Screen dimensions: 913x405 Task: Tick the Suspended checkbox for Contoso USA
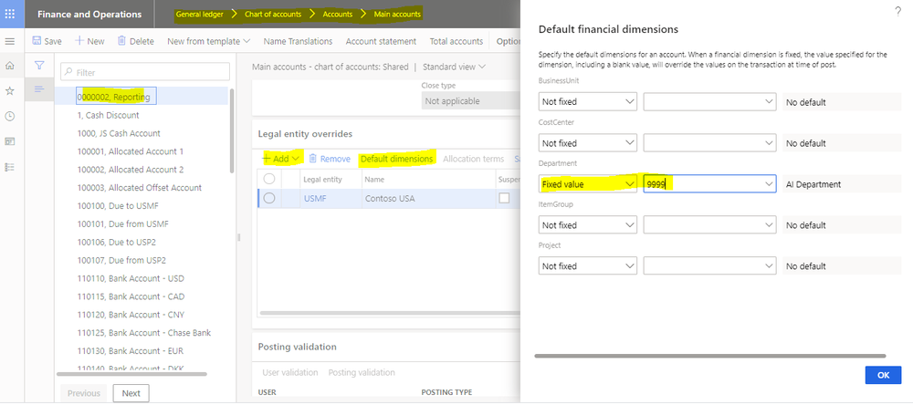(x=504, y=198)
